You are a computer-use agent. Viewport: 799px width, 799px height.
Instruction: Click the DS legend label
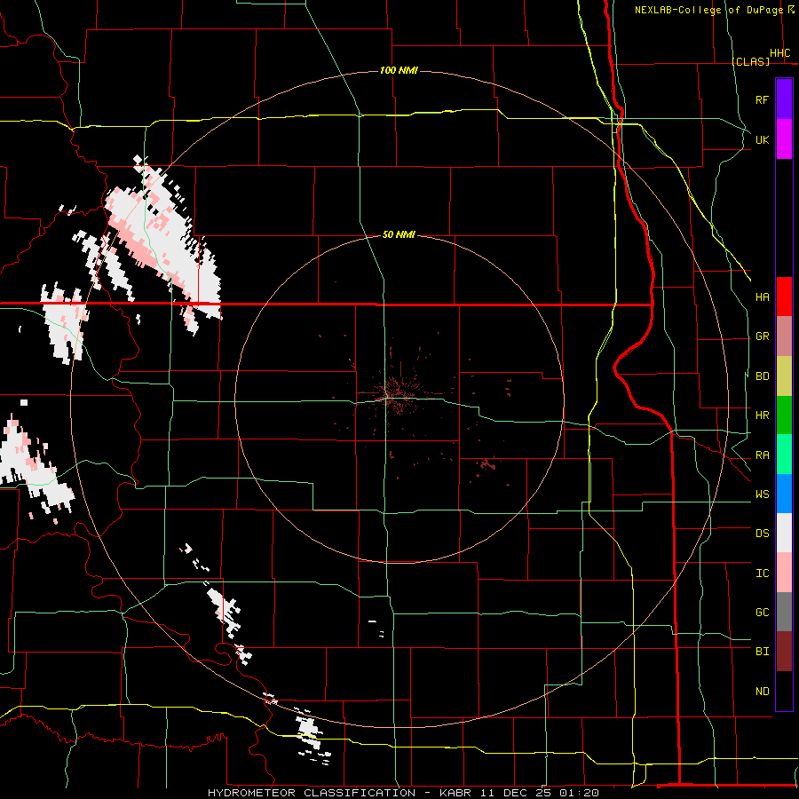763,534
